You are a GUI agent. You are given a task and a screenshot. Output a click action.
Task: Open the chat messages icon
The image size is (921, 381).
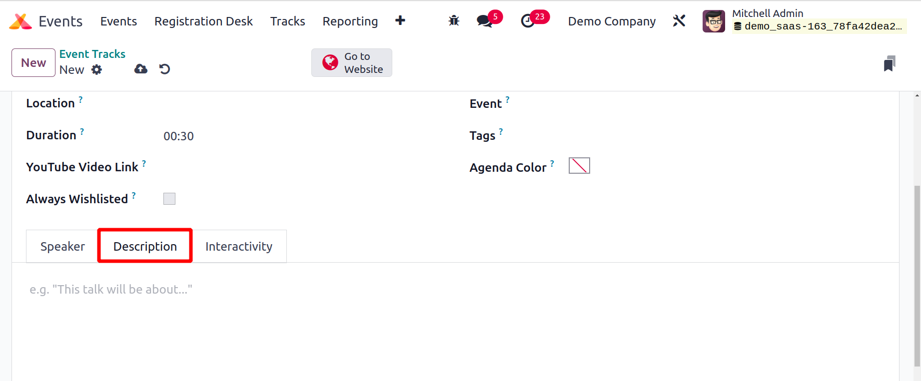(x=484, y=21)
